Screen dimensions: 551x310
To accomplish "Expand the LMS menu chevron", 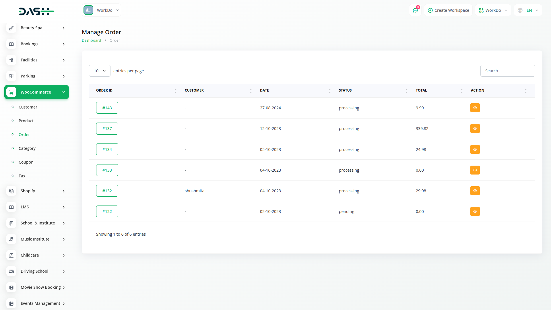I will (x=64, y=207).
